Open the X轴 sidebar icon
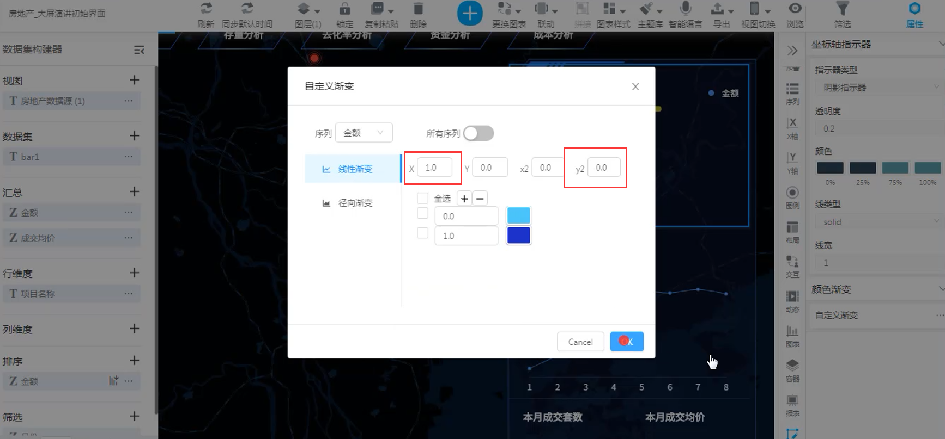945x439 pixels. (x=792, y=123)
